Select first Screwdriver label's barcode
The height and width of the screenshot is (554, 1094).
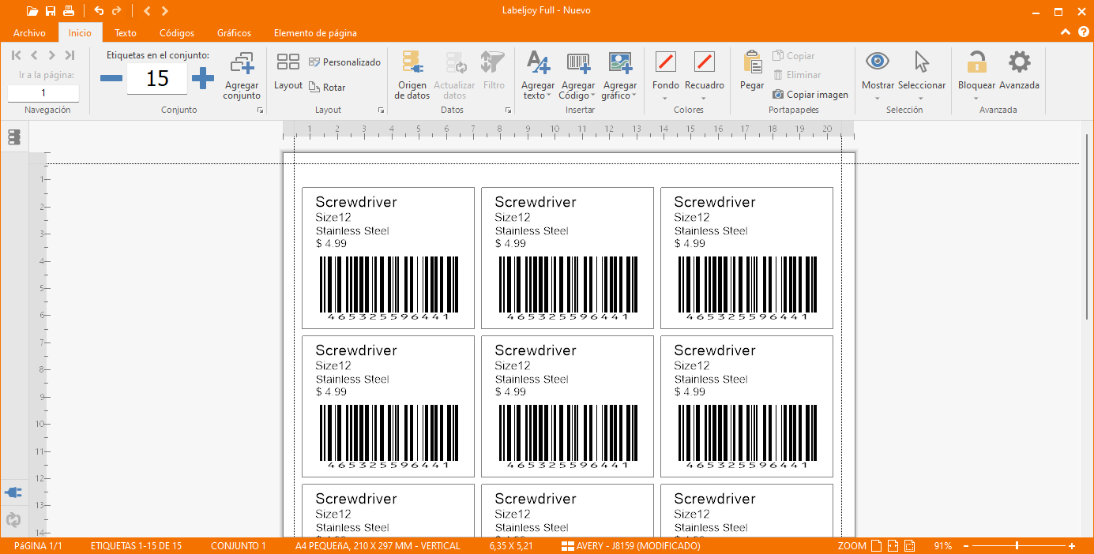pos(389,288)
